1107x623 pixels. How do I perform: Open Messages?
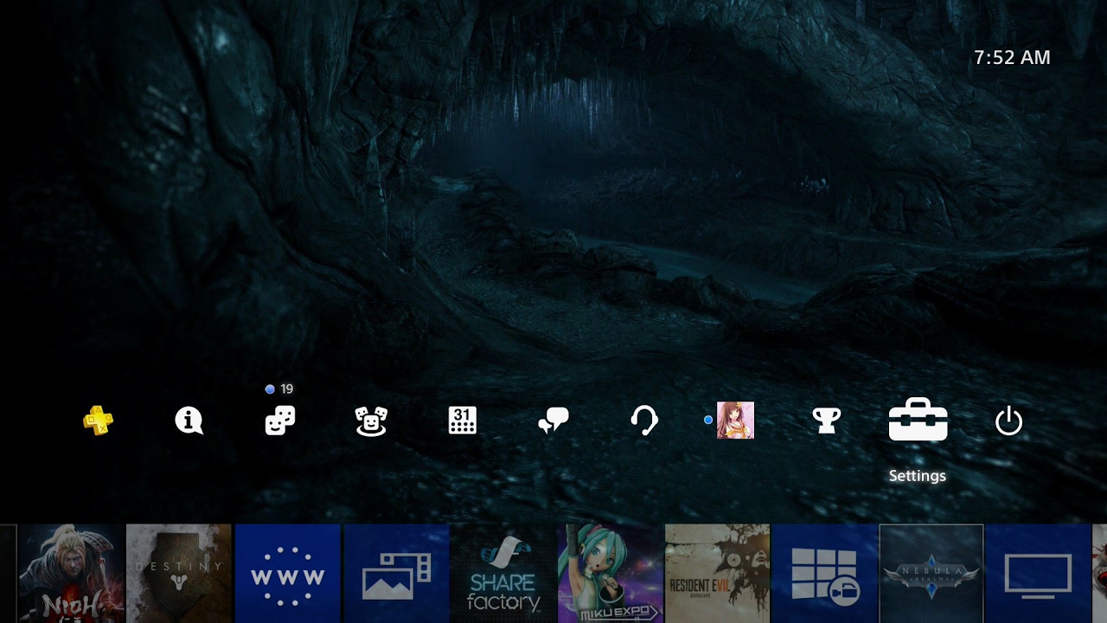click(x=553, y=421)
